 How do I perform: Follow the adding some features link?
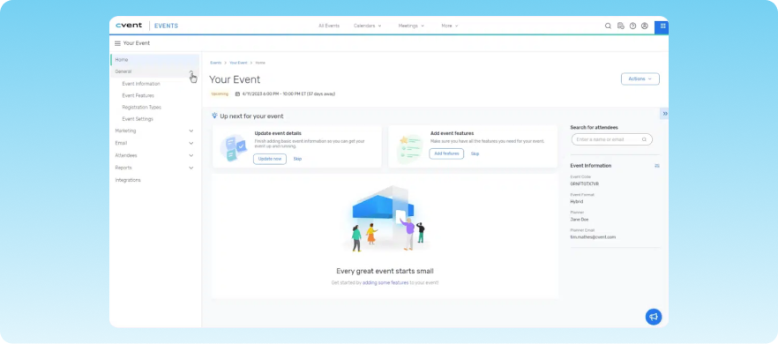pos(385,282)
